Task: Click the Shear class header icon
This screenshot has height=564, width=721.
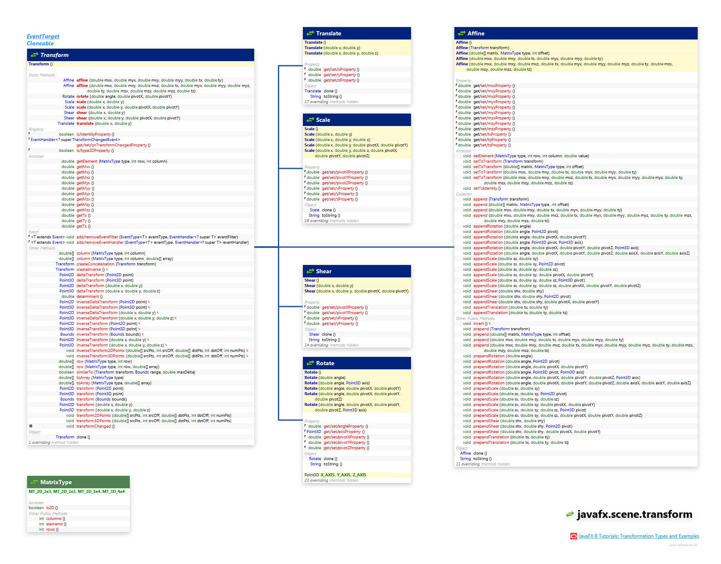Action: coord(310,271)
